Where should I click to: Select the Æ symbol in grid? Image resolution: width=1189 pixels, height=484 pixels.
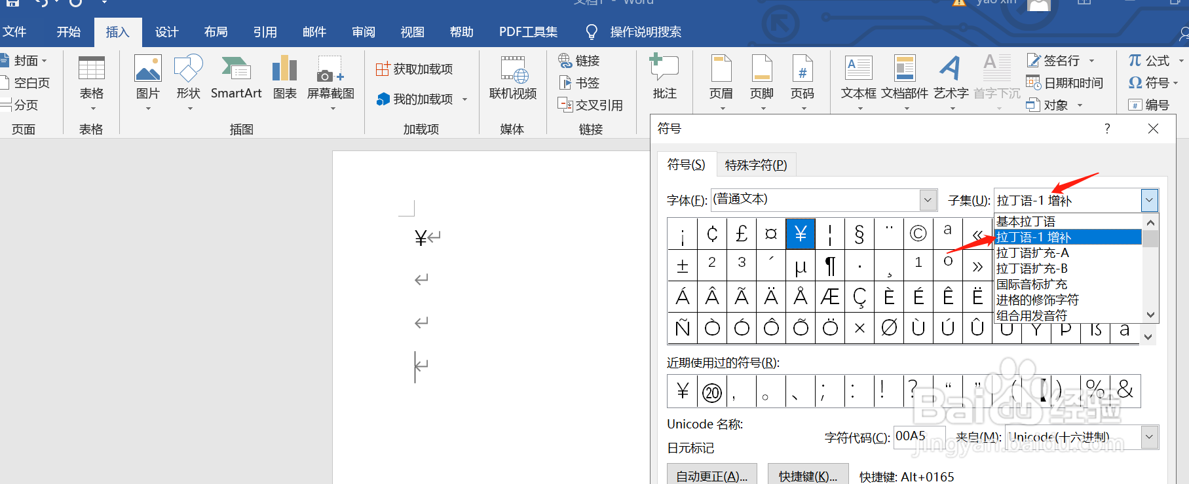tap(830, 297)
